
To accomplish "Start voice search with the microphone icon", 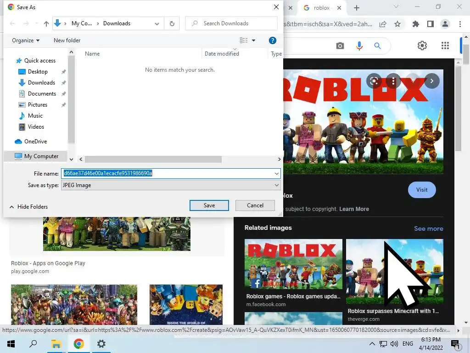I will click(x=359, y=46).
